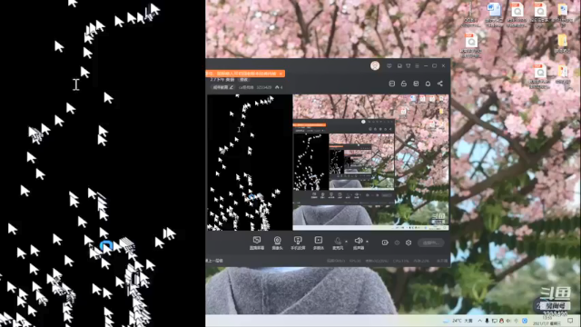Open the share icon in header
Screen dimensions: 581x327
(439, 84)
